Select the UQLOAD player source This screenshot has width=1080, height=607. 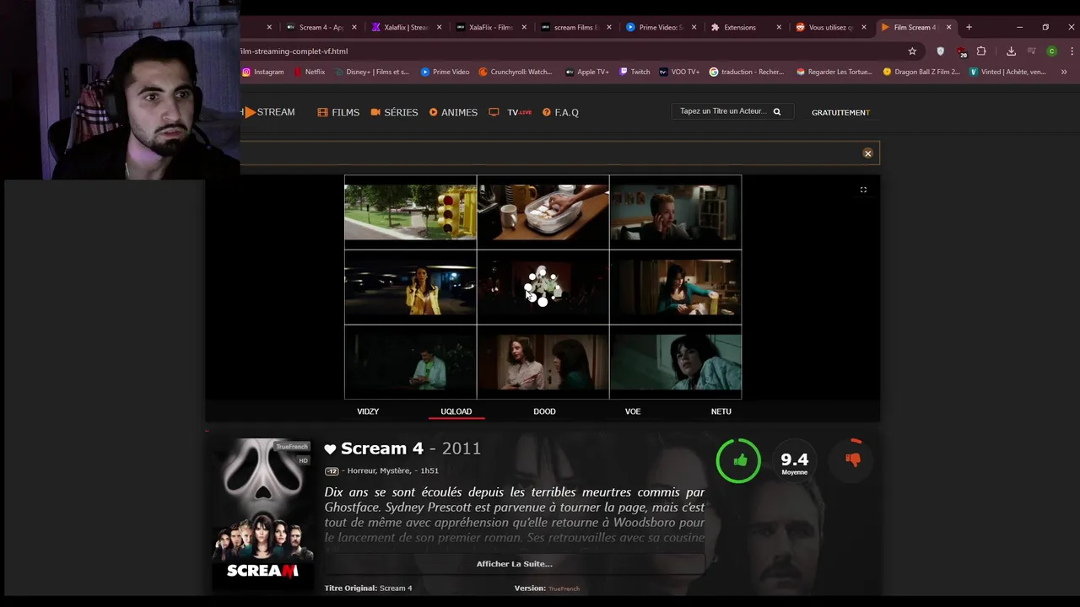(456, 411)
